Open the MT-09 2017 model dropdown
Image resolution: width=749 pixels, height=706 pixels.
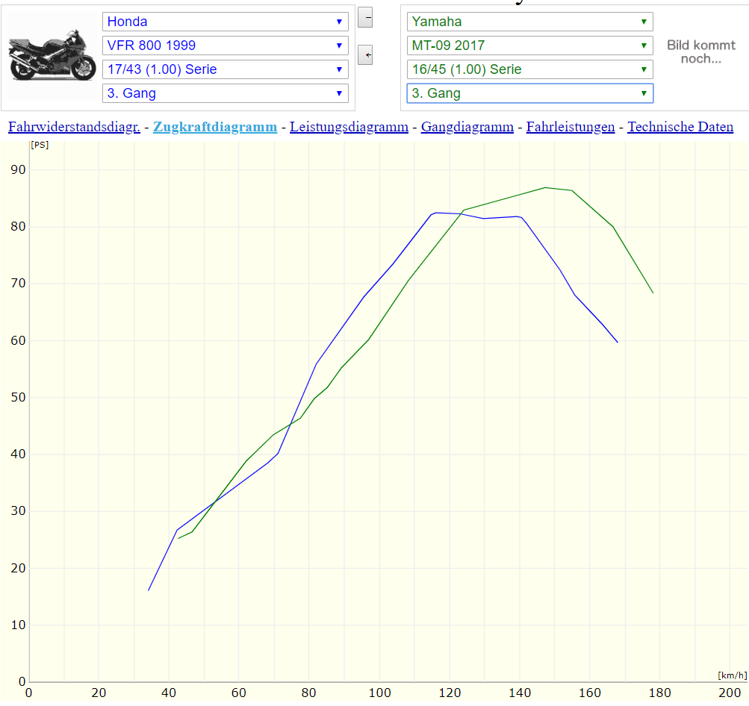(x=529, y=46)
